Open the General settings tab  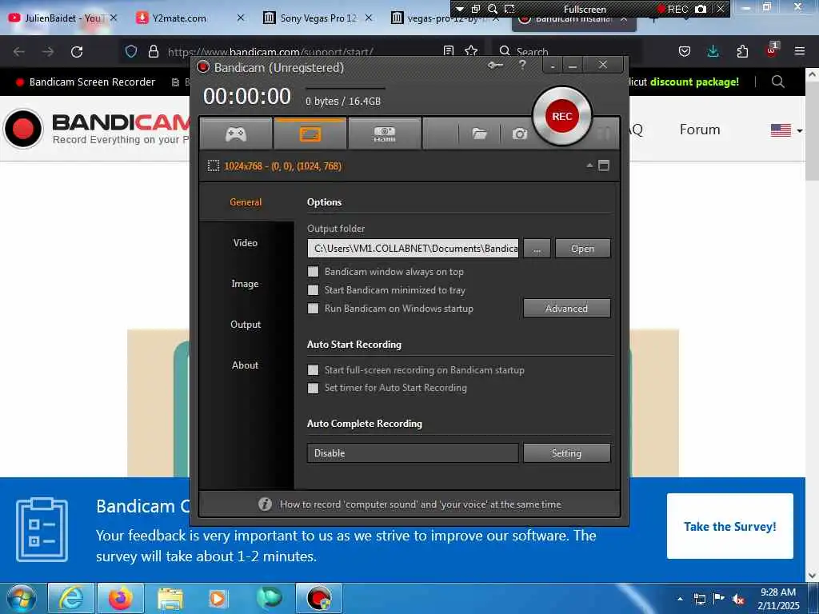(x=246, y=202)
